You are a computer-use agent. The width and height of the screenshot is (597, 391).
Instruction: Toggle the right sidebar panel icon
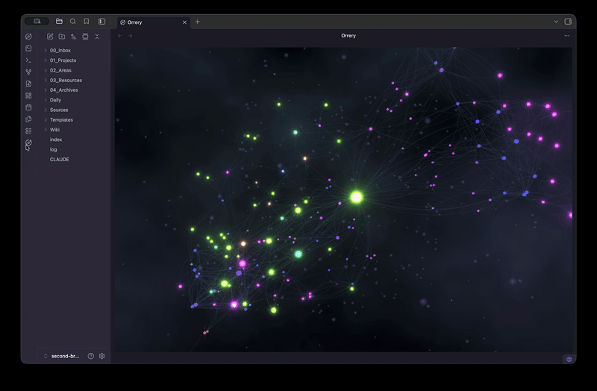point(568,22)
